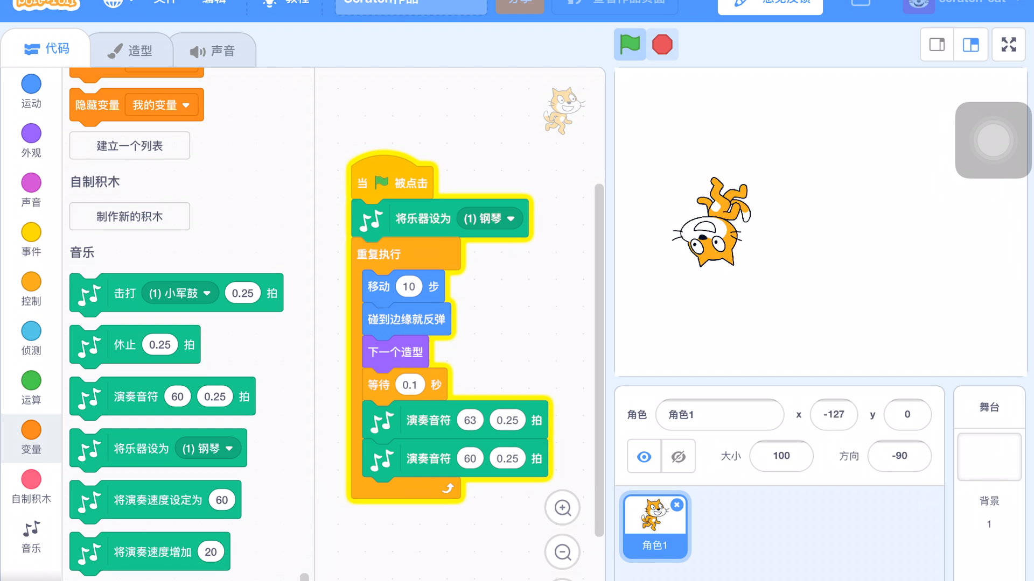This screenshot has height=581, width=1034.
Task: Tap the gray floating assistive button
Action: 993,140
